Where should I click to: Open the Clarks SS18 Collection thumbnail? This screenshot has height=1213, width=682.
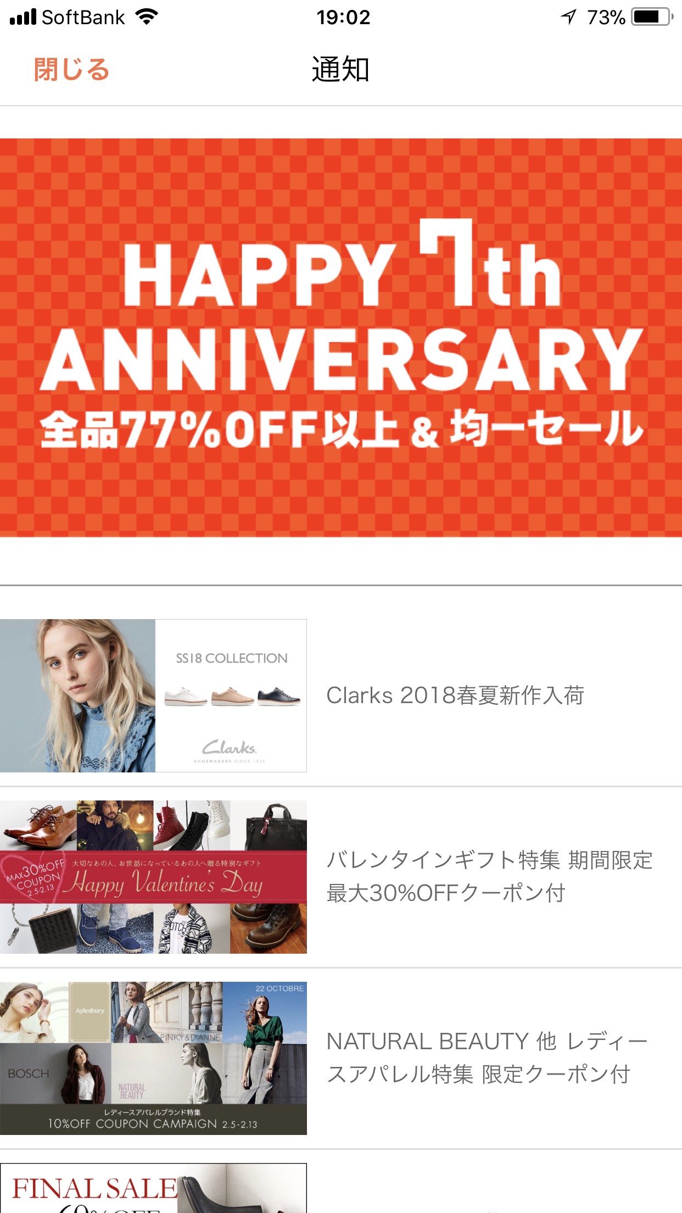(x=153, y=695)
